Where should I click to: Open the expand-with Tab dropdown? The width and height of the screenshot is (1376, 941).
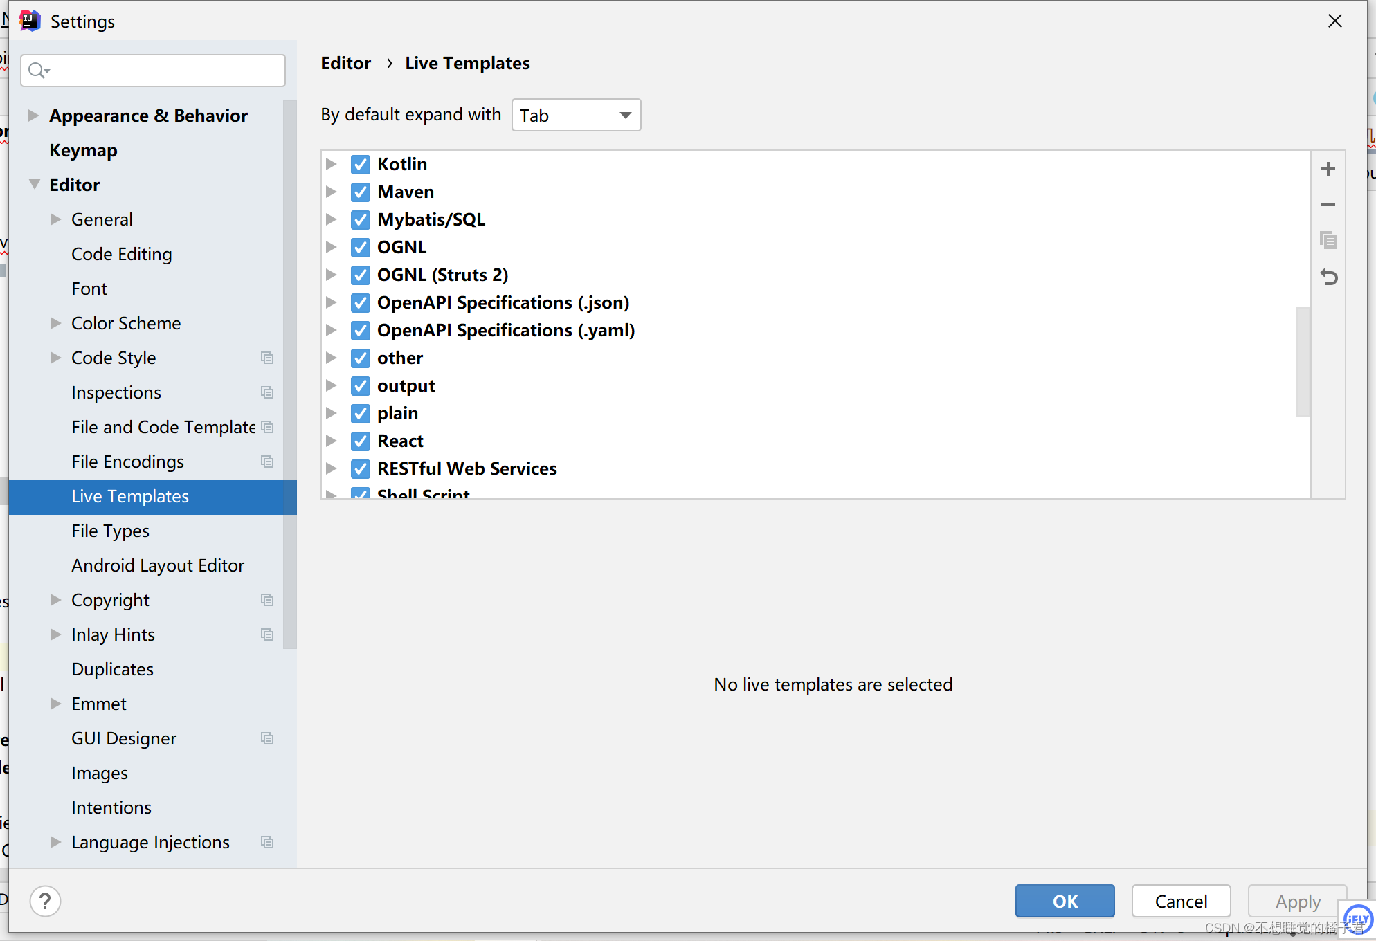point(576,115)
